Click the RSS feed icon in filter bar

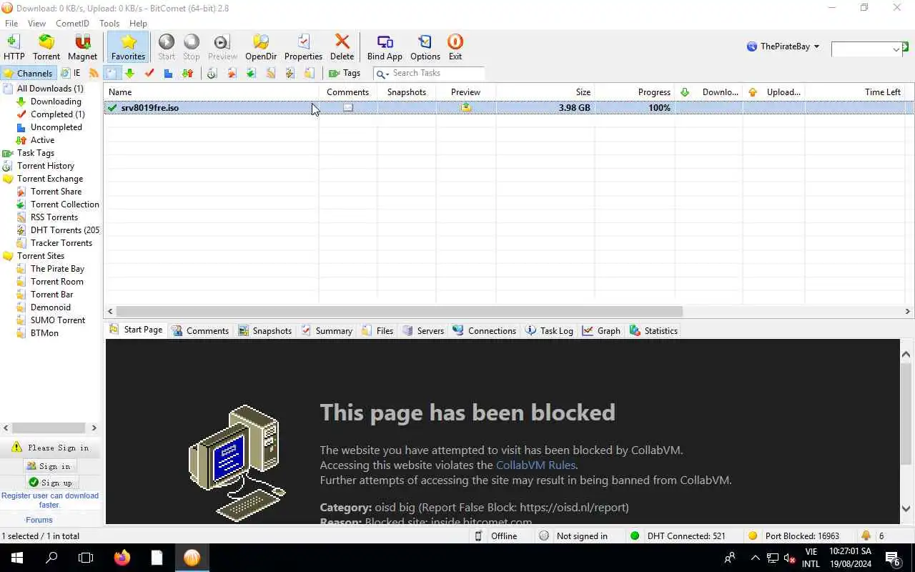(x=94, y=73)
